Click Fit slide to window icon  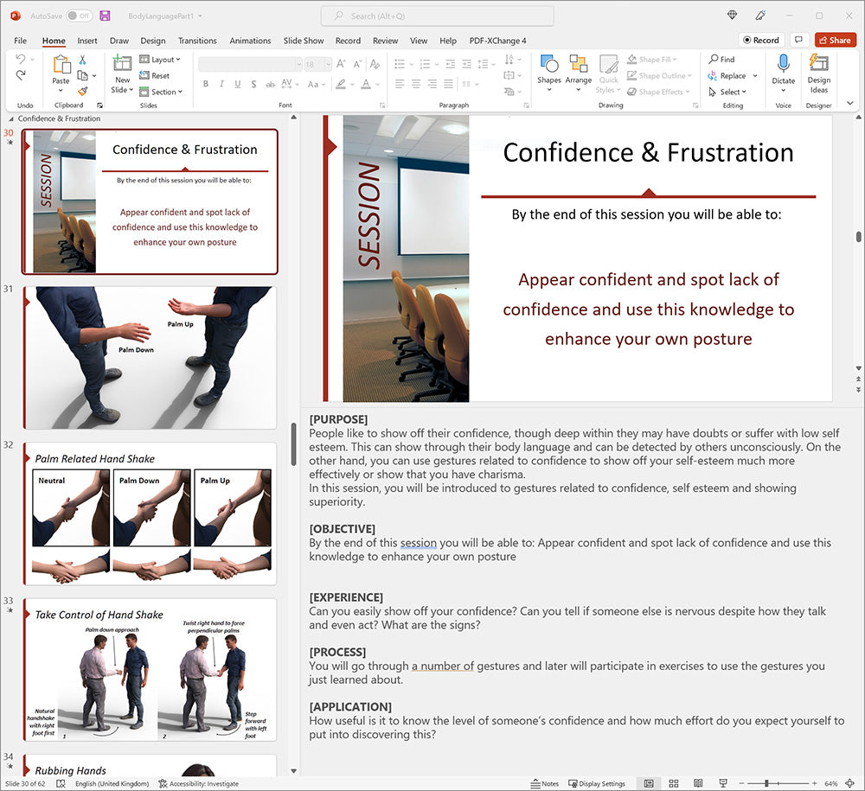(850, 783)
